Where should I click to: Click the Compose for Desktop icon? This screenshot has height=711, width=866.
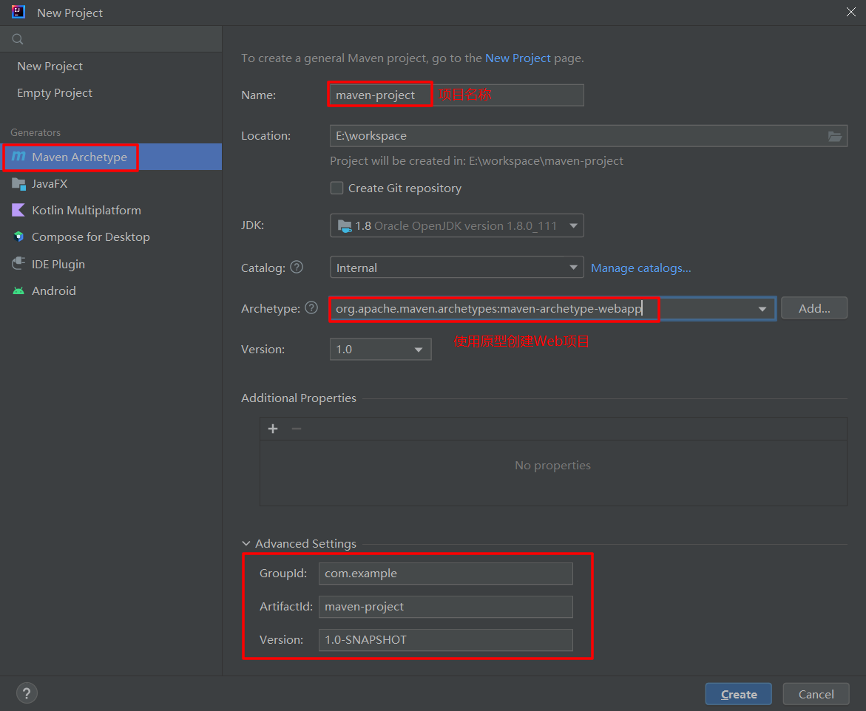(18, 237)
